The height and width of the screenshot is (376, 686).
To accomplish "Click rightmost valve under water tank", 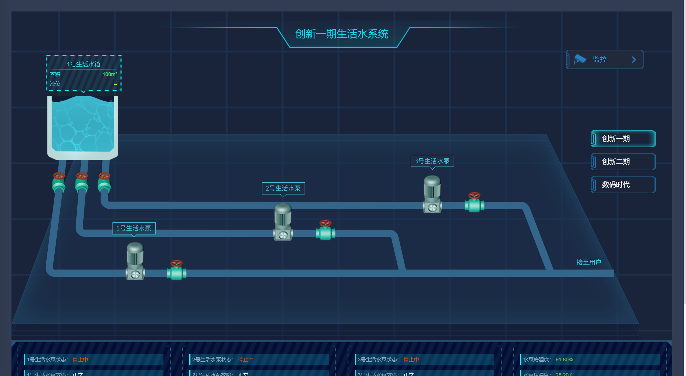I will click(x=104, y=183).
